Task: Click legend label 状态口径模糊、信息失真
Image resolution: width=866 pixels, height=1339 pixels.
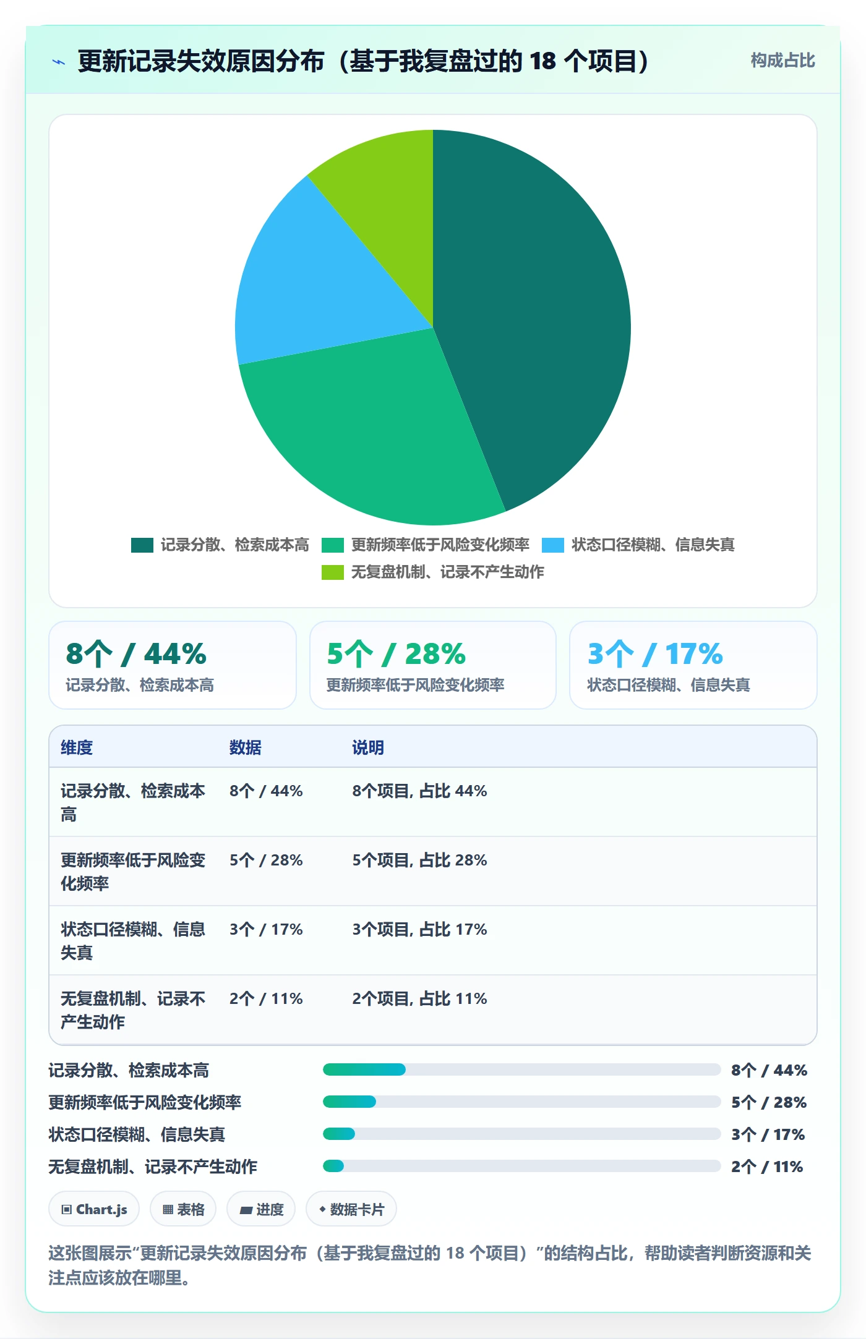Action: tap(653, 545)
